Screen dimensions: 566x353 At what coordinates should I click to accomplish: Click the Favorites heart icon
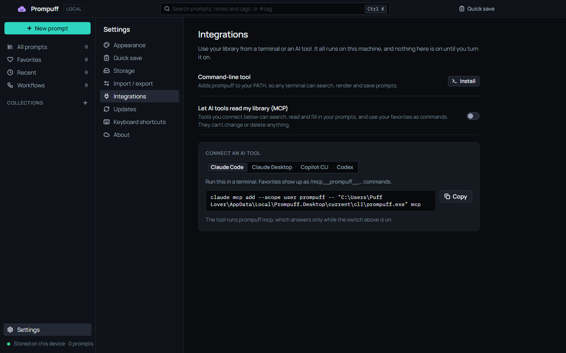[x=10, y=60]
